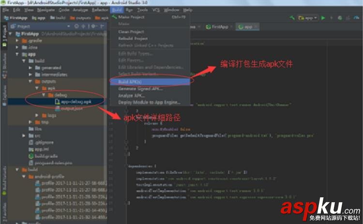Viewport: 363px width, 224px height.
Task: Open the Code menu
Action: [64, 10]
